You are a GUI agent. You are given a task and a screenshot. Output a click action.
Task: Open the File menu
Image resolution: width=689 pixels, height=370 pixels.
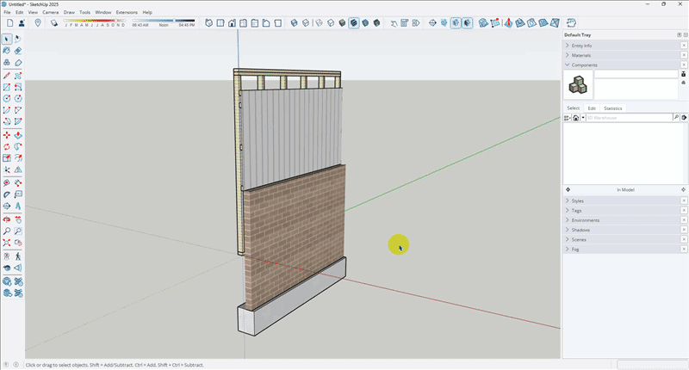pyautogui.click(x=7, y=12)
